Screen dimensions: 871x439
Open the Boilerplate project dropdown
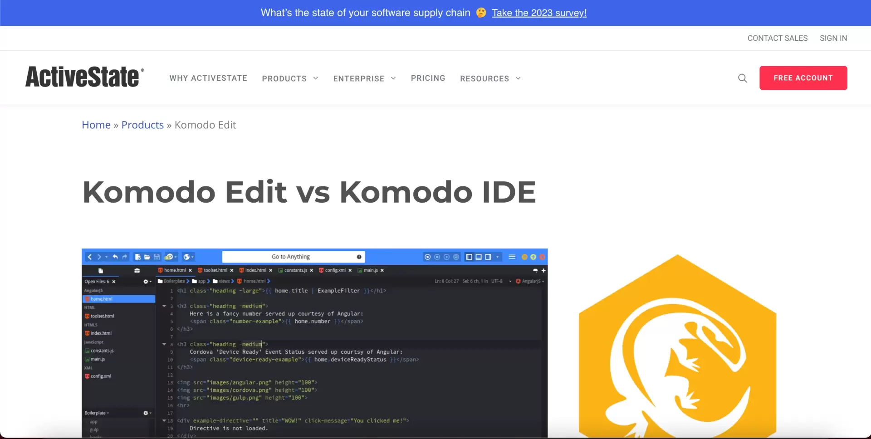97,413
